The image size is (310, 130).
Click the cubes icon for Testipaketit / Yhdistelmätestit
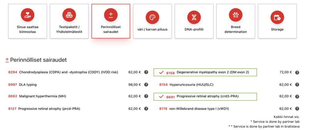(69, 14)
